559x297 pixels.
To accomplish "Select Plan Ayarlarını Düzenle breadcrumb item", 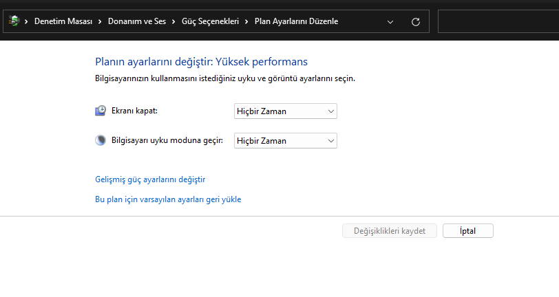I will click(296, 21).
